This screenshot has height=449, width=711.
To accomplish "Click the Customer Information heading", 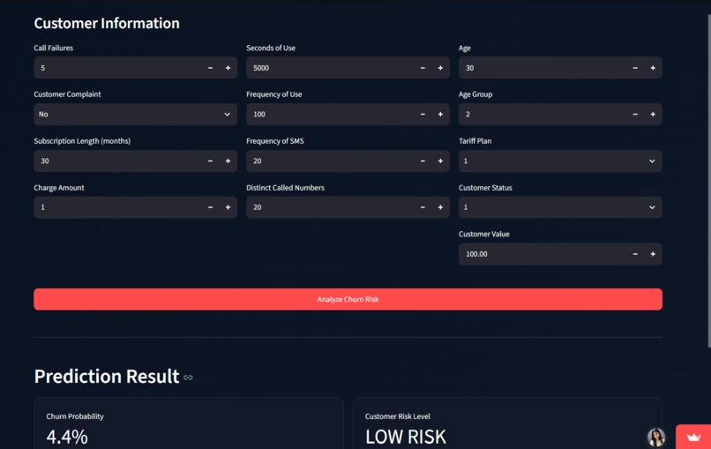I will coord(107,23).
